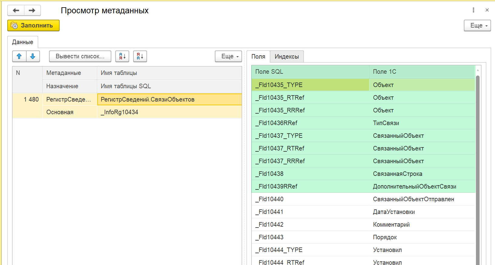This screenshot has height=265, width=495.
Task: Move row up with blue arrow
Action: (19, 56)
